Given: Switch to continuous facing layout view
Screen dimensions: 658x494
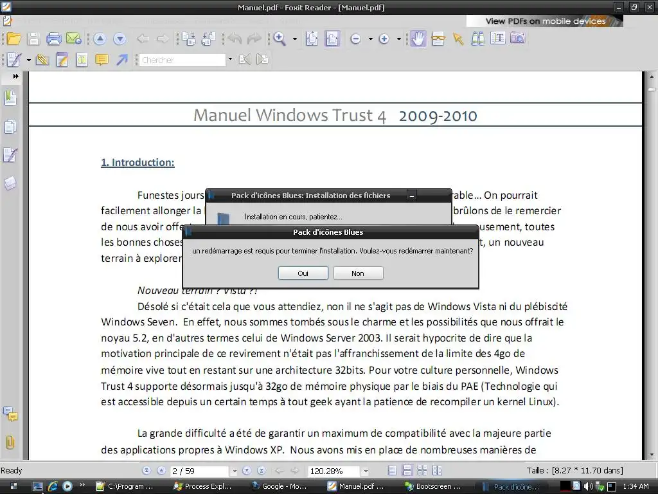Looking at the screenshot, I should tap(437, 470).
